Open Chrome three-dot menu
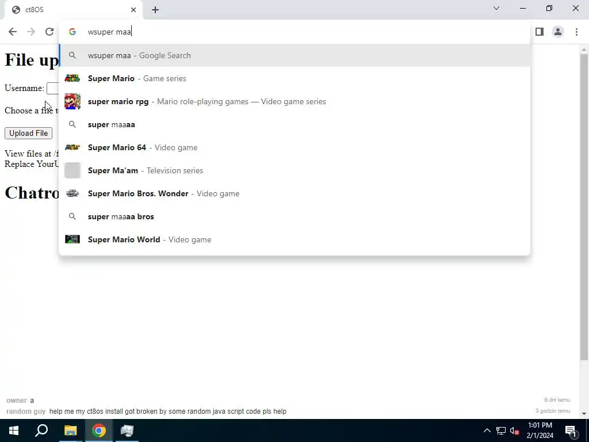Screen dimensions: 589x442 pos(576,32)
